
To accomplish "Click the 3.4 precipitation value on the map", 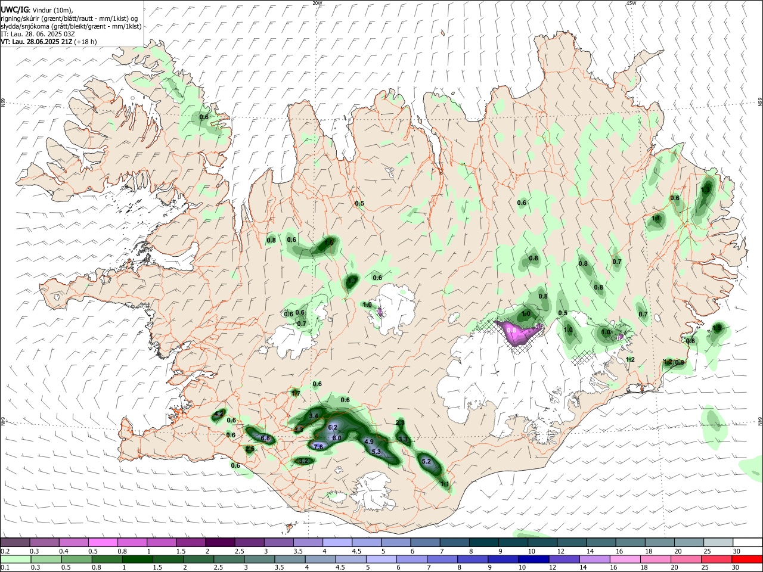I will (x=314, y=415).
